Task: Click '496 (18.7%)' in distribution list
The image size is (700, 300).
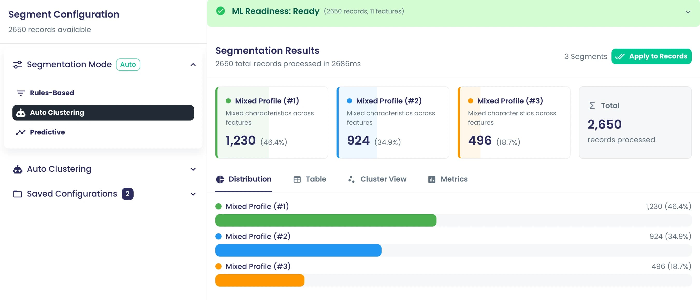Action: pos(671,266)
